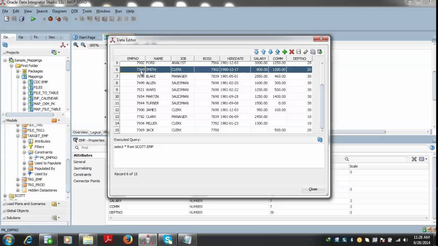Add a new row with green plus
This screenshot has height=246, width=438.
click(285, 52)
